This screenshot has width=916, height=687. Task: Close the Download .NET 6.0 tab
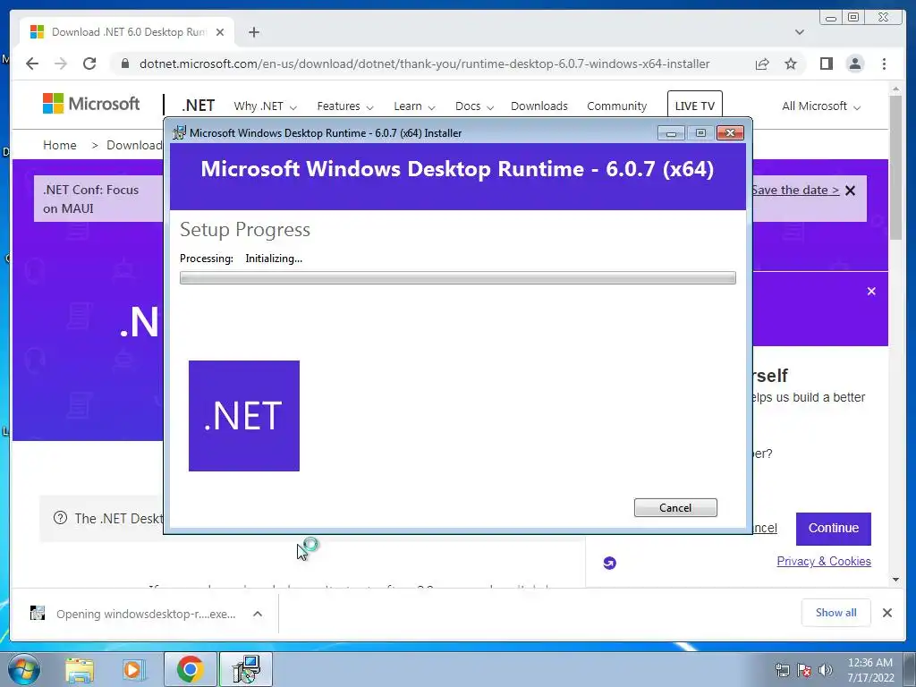click(220, 32)
